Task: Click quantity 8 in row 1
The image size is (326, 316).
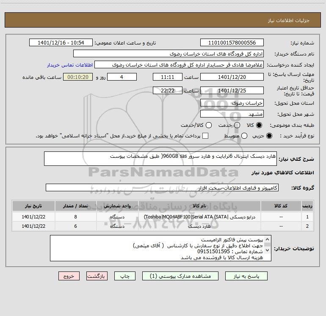Action: 75,217
